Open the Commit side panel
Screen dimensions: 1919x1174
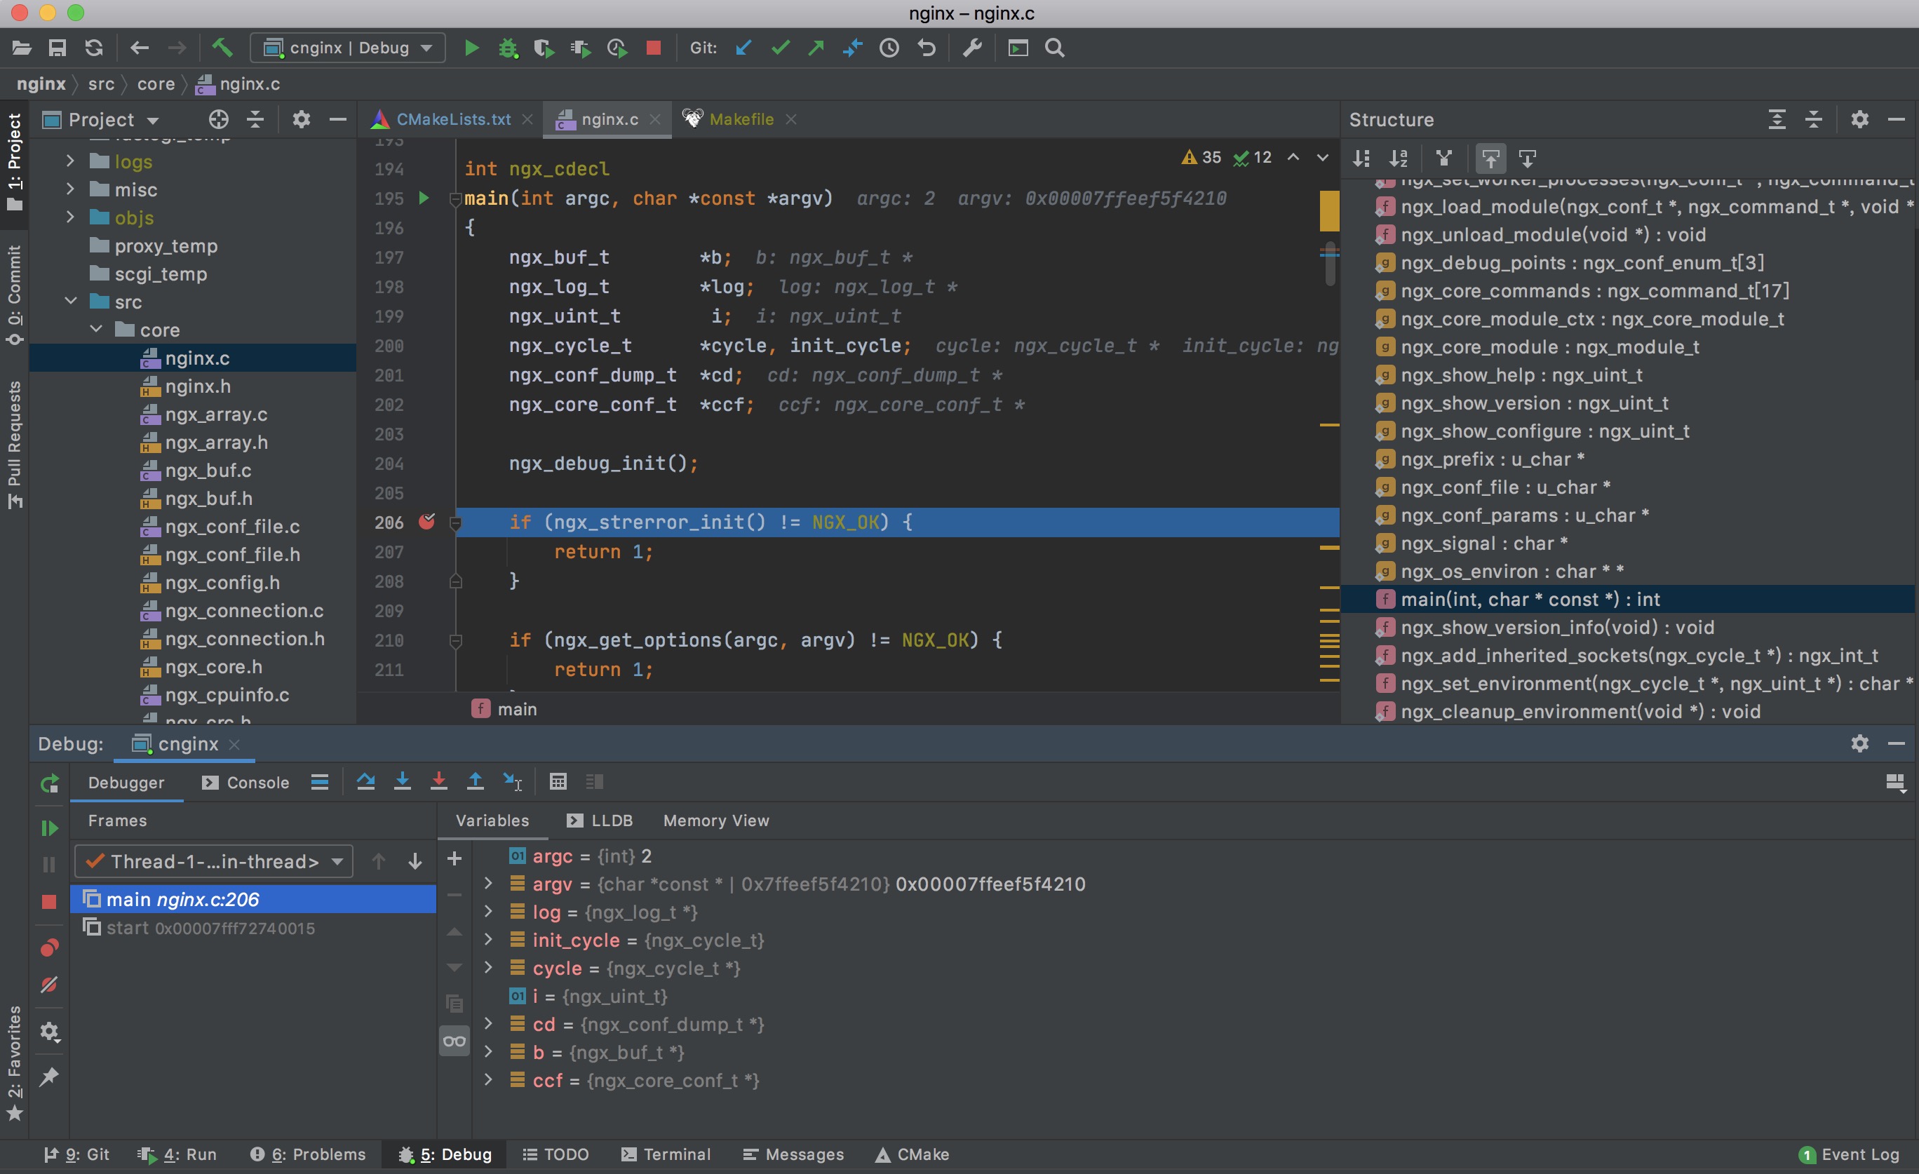(14, 295)
